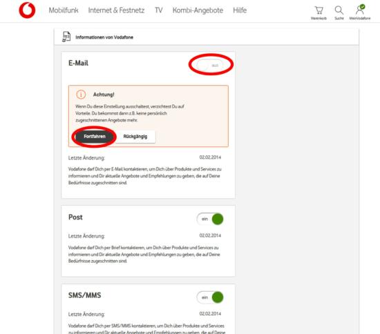This screenshot has width=380, height=334.
Task: Click the SMS/MMS section heading
Action: [84, 295]
